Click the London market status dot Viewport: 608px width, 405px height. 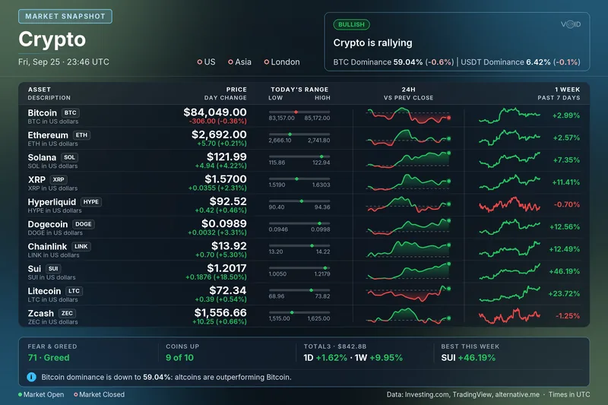(267, 62)
